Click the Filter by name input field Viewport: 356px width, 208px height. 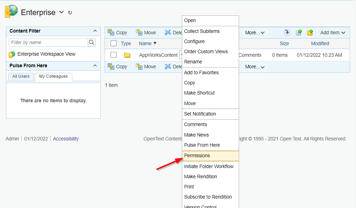coord(48,42)
